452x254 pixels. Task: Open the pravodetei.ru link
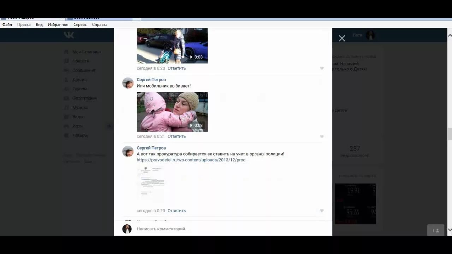coord(192,160)
